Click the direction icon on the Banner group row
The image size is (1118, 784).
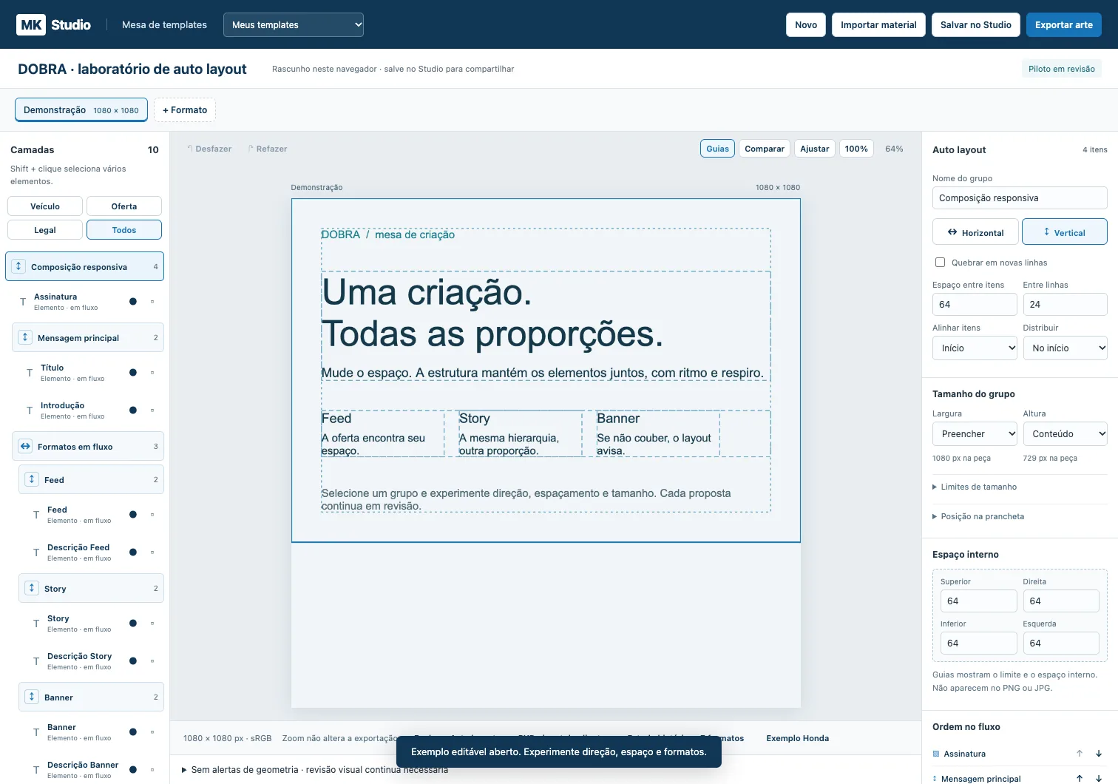pyautogui.click(x=32, y=697)
